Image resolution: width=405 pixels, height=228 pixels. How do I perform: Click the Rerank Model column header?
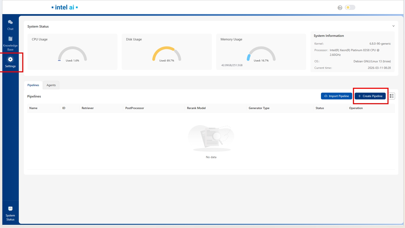[196, 108]
